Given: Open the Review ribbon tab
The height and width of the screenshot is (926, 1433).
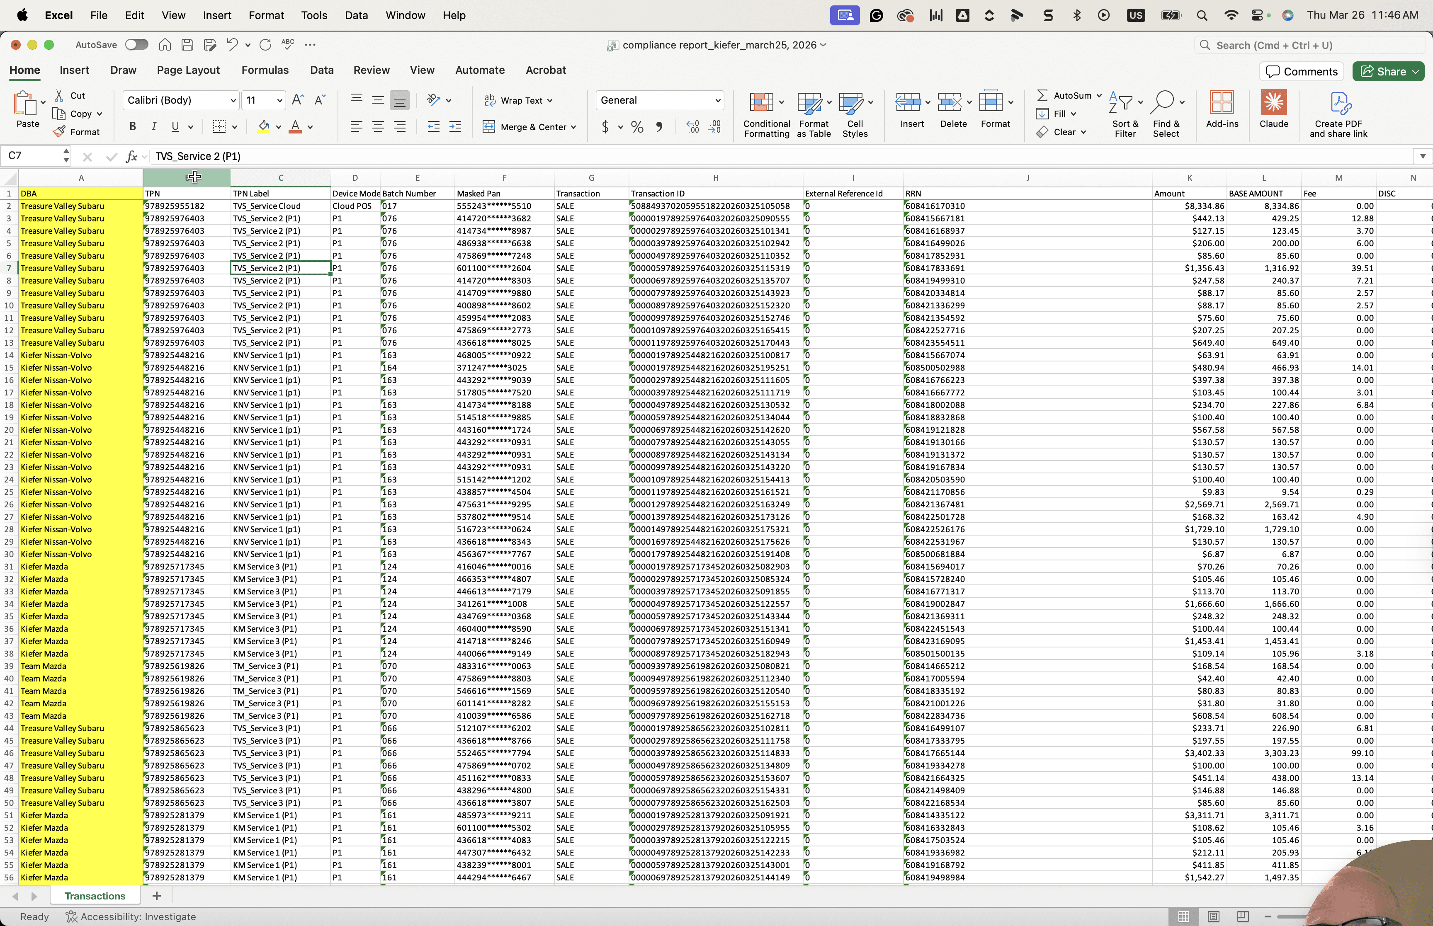Looking at the screenshot, I should tap(372, 70).
